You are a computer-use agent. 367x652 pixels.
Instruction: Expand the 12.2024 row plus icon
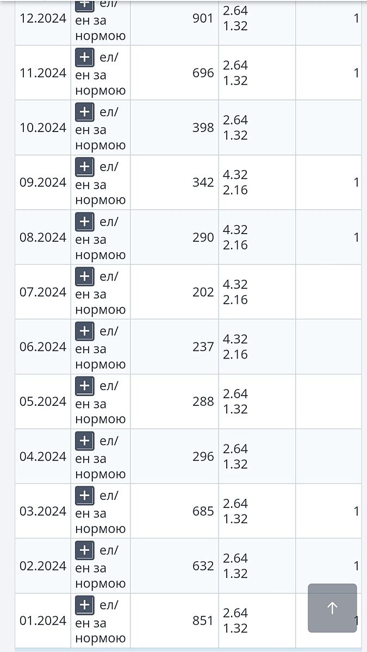(x=84, y=4)
